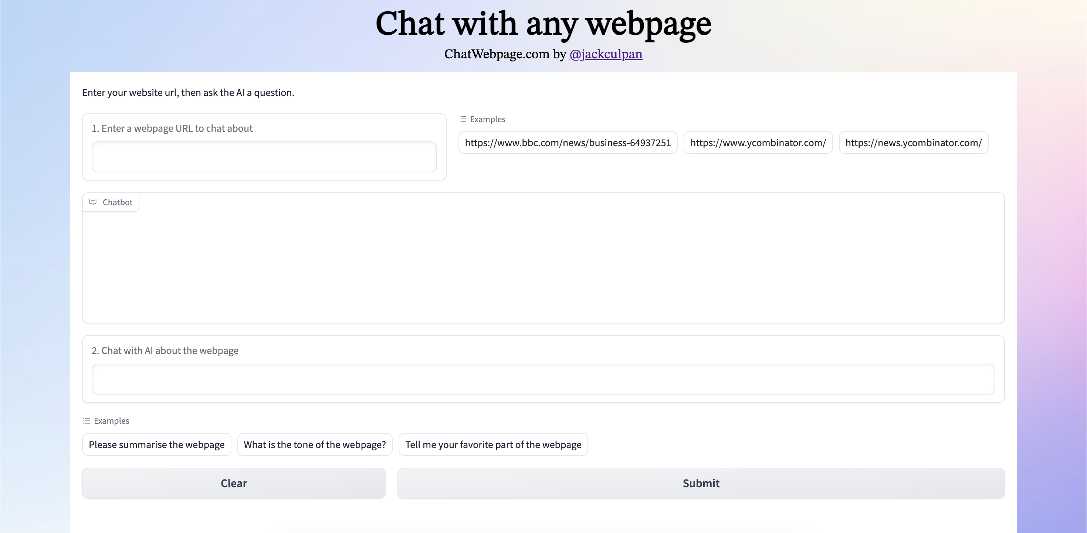
Task: Select the https://news.ycombinator.com/ example URL
Action: pos(913,142)
